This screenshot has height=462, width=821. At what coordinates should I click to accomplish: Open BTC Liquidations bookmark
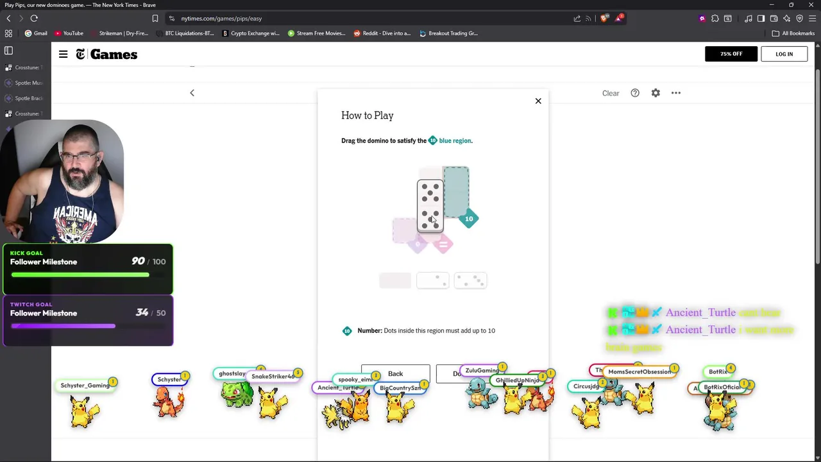click(x=185, y=33)
